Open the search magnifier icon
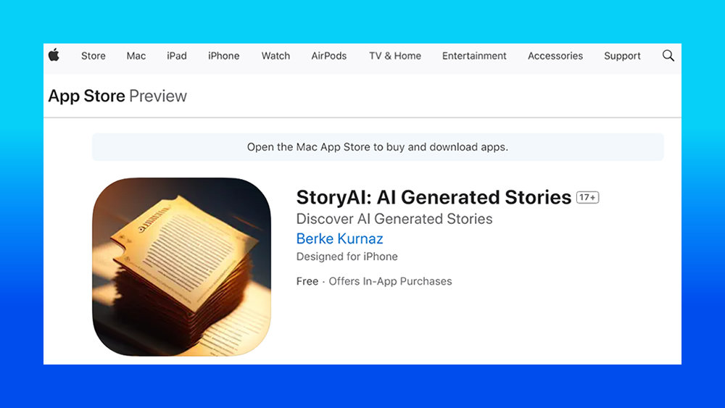The height and width of the screenshot is (408, 725). tap(668, 56)
